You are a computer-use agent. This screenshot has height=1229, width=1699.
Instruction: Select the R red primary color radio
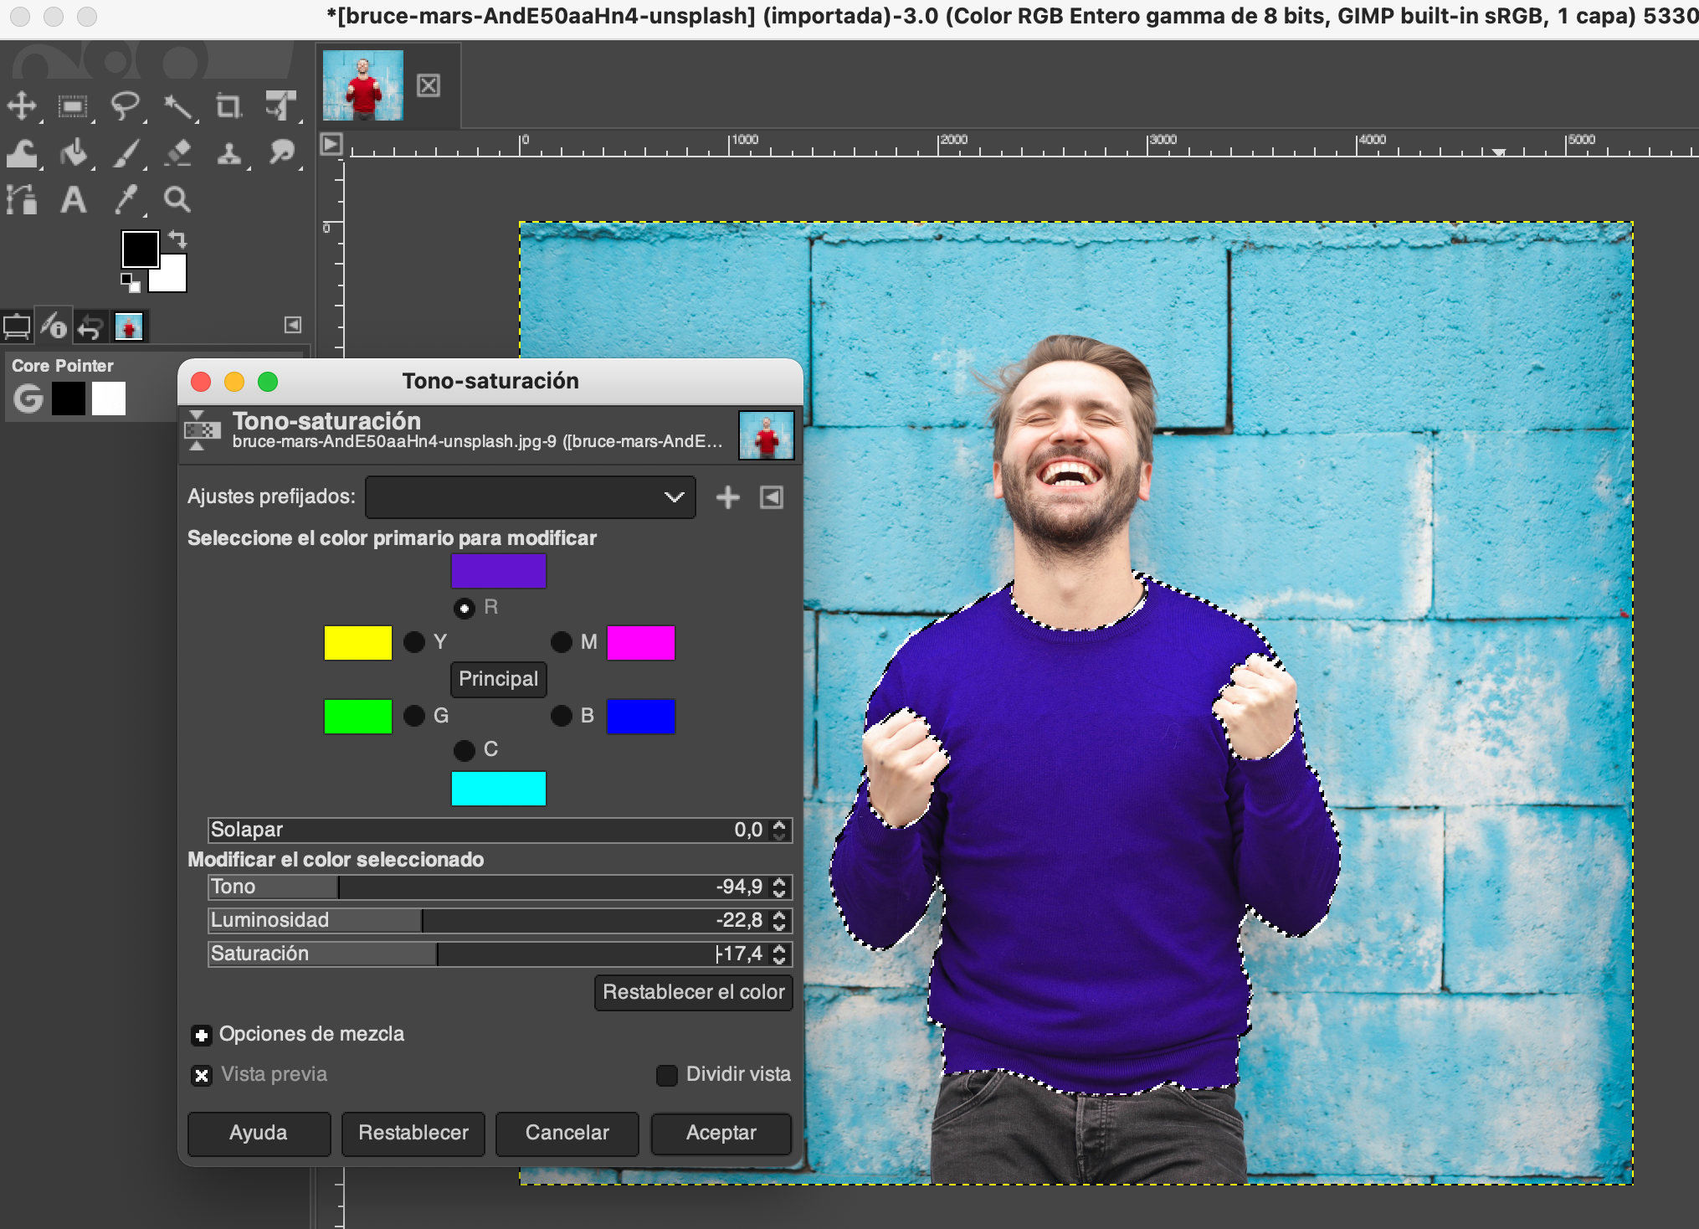[465, 608]
